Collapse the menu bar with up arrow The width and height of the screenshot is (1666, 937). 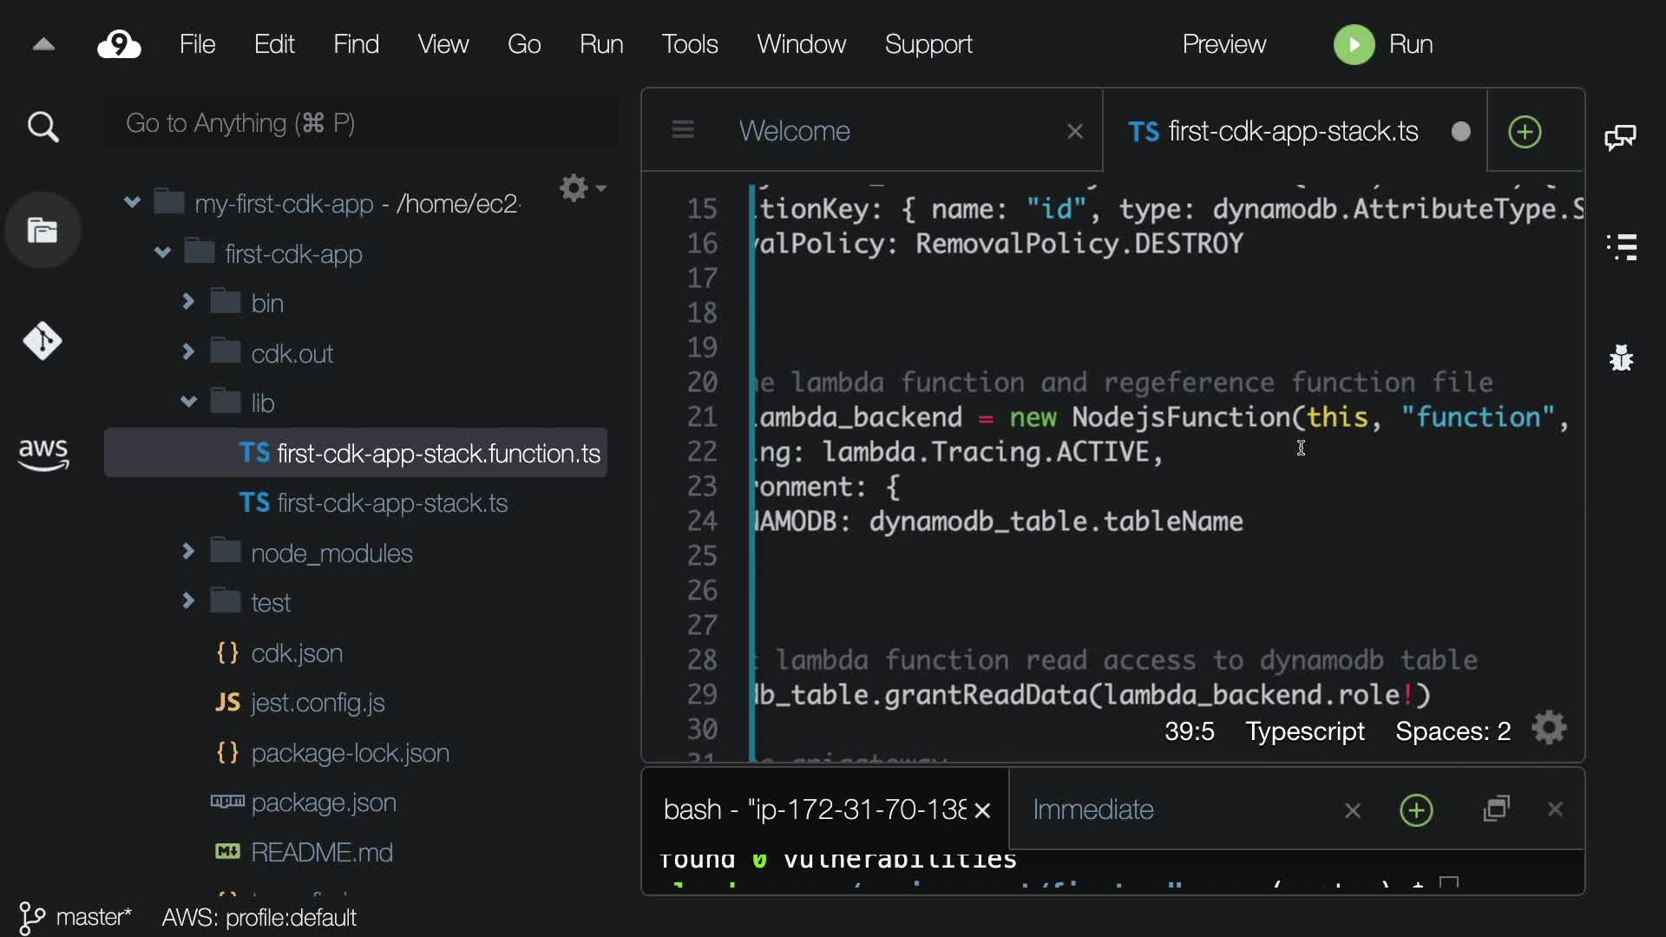pyautogui.click(x=43, y=44)
